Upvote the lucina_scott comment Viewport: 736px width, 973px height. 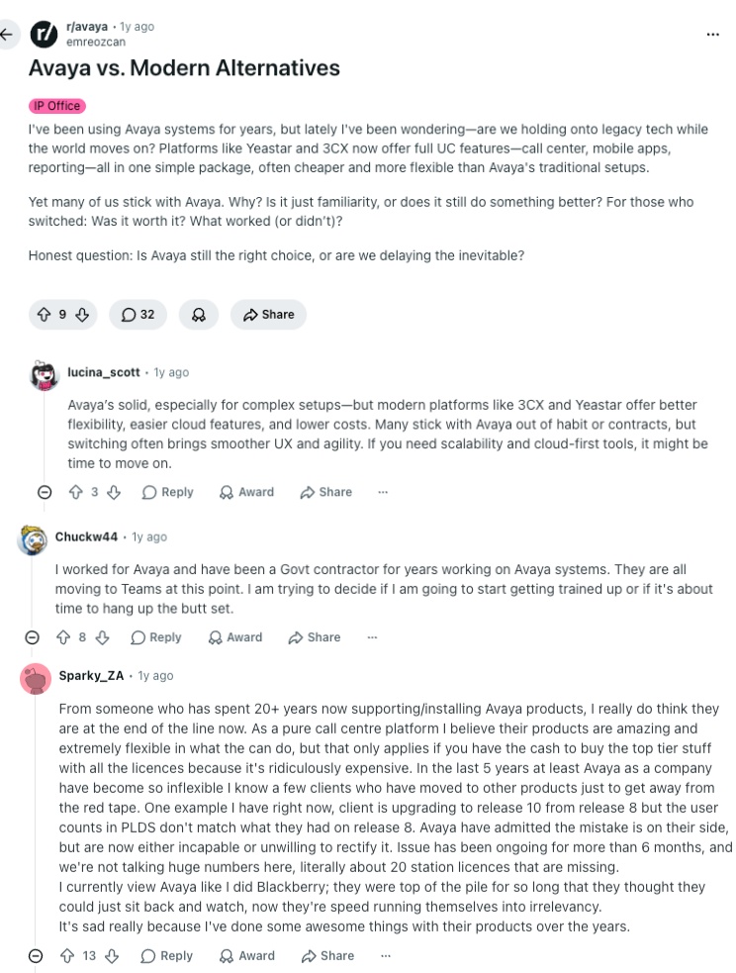(75, 492)
